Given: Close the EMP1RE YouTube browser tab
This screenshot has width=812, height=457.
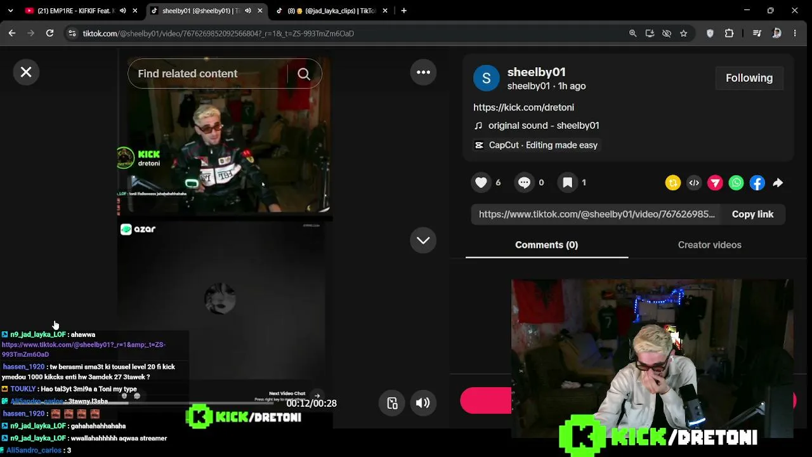Looking at the screenshot, I should [134, 11].
